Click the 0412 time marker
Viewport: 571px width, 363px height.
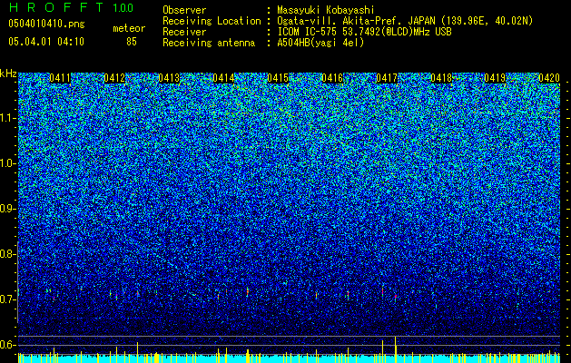point(114,78)
